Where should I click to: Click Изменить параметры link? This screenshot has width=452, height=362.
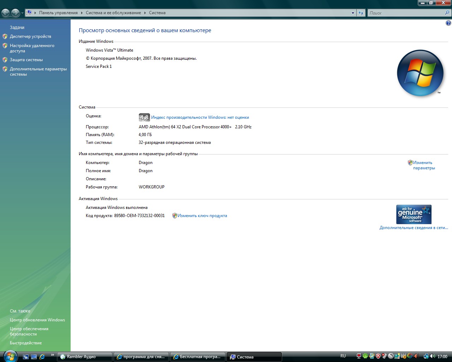coord(424,165)
